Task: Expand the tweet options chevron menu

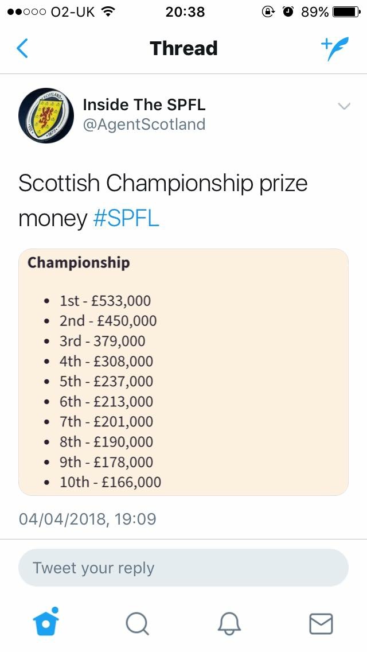Action: pyautogui.click(x=344, y=106)
